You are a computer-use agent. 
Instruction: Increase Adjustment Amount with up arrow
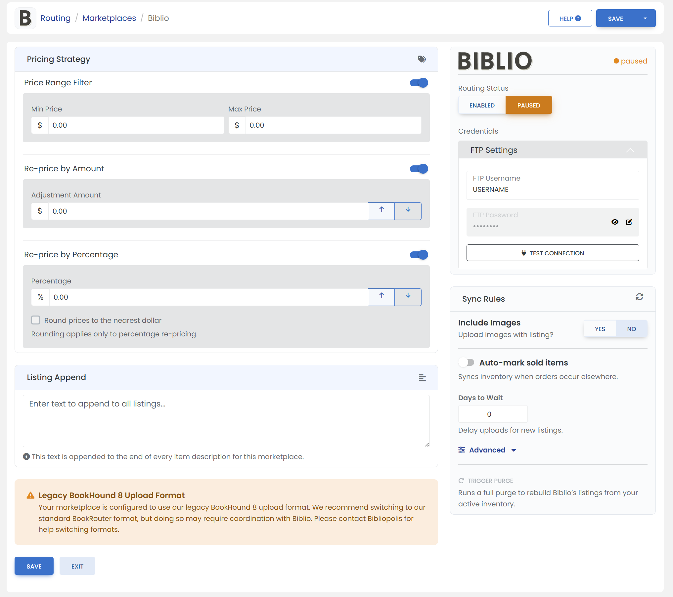(381, 211)
